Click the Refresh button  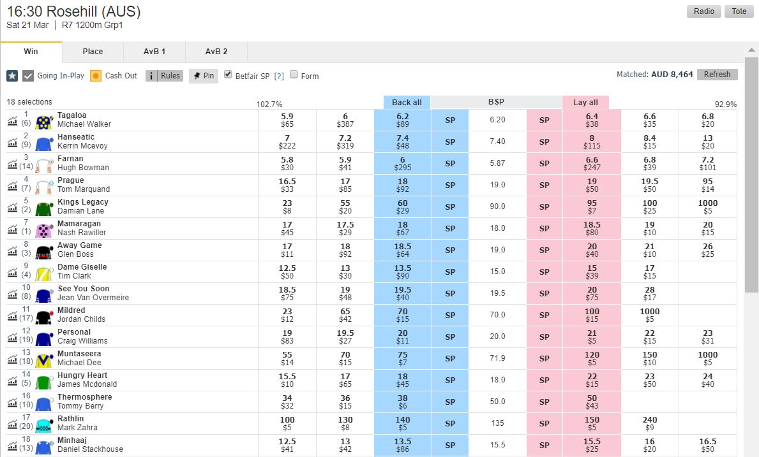click(717, 75)
